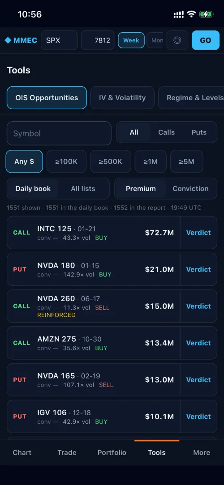Open the AMZN 275 call row
224x485 pixels.
point(93,343)
